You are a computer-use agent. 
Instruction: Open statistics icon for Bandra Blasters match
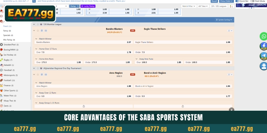point(42,31)
